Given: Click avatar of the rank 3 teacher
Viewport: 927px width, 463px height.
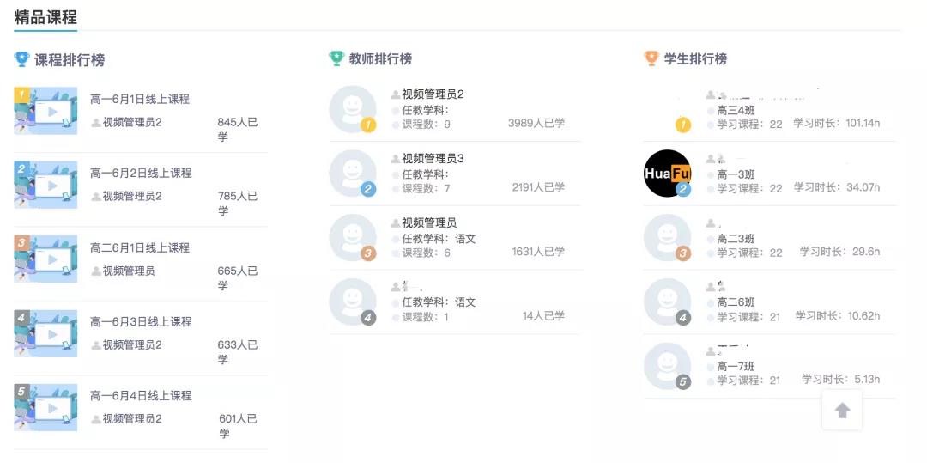Looking at the screenshot, I should (x=353, y=238).
